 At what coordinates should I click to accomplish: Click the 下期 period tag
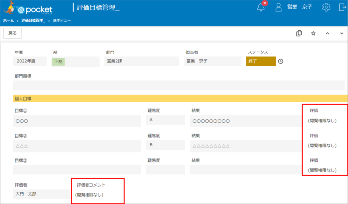tap(58, 62)
